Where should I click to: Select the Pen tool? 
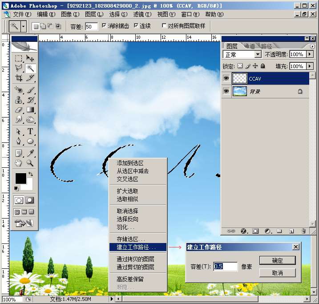click(x=19, y=141)
